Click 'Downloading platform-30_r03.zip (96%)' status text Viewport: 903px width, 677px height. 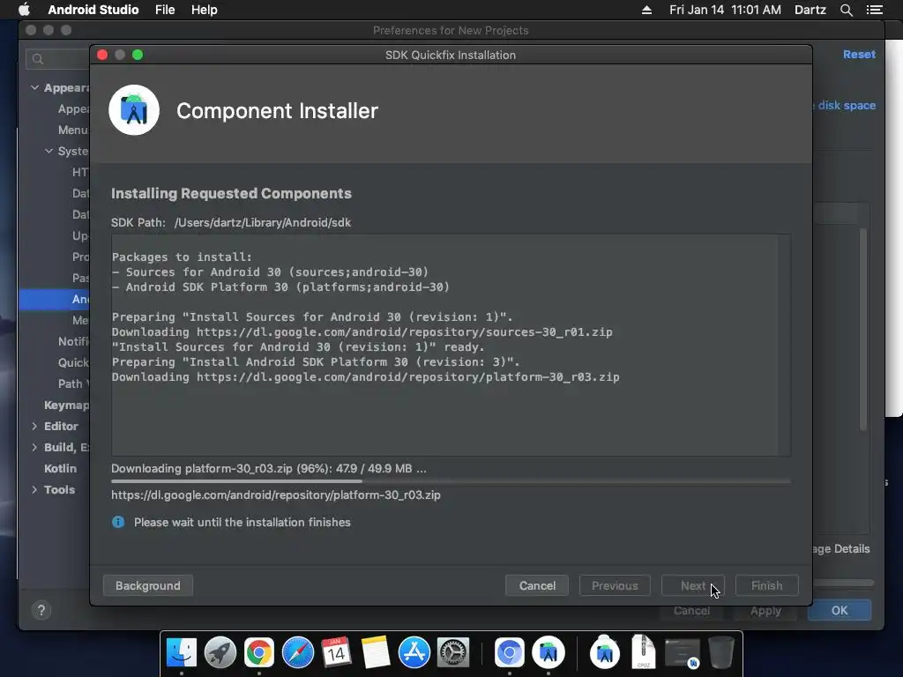click(269, 468)
